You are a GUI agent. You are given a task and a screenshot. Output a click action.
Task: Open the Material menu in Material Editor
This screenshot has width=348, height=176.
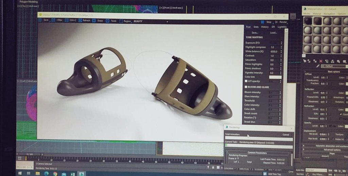(x=317, y=14)
